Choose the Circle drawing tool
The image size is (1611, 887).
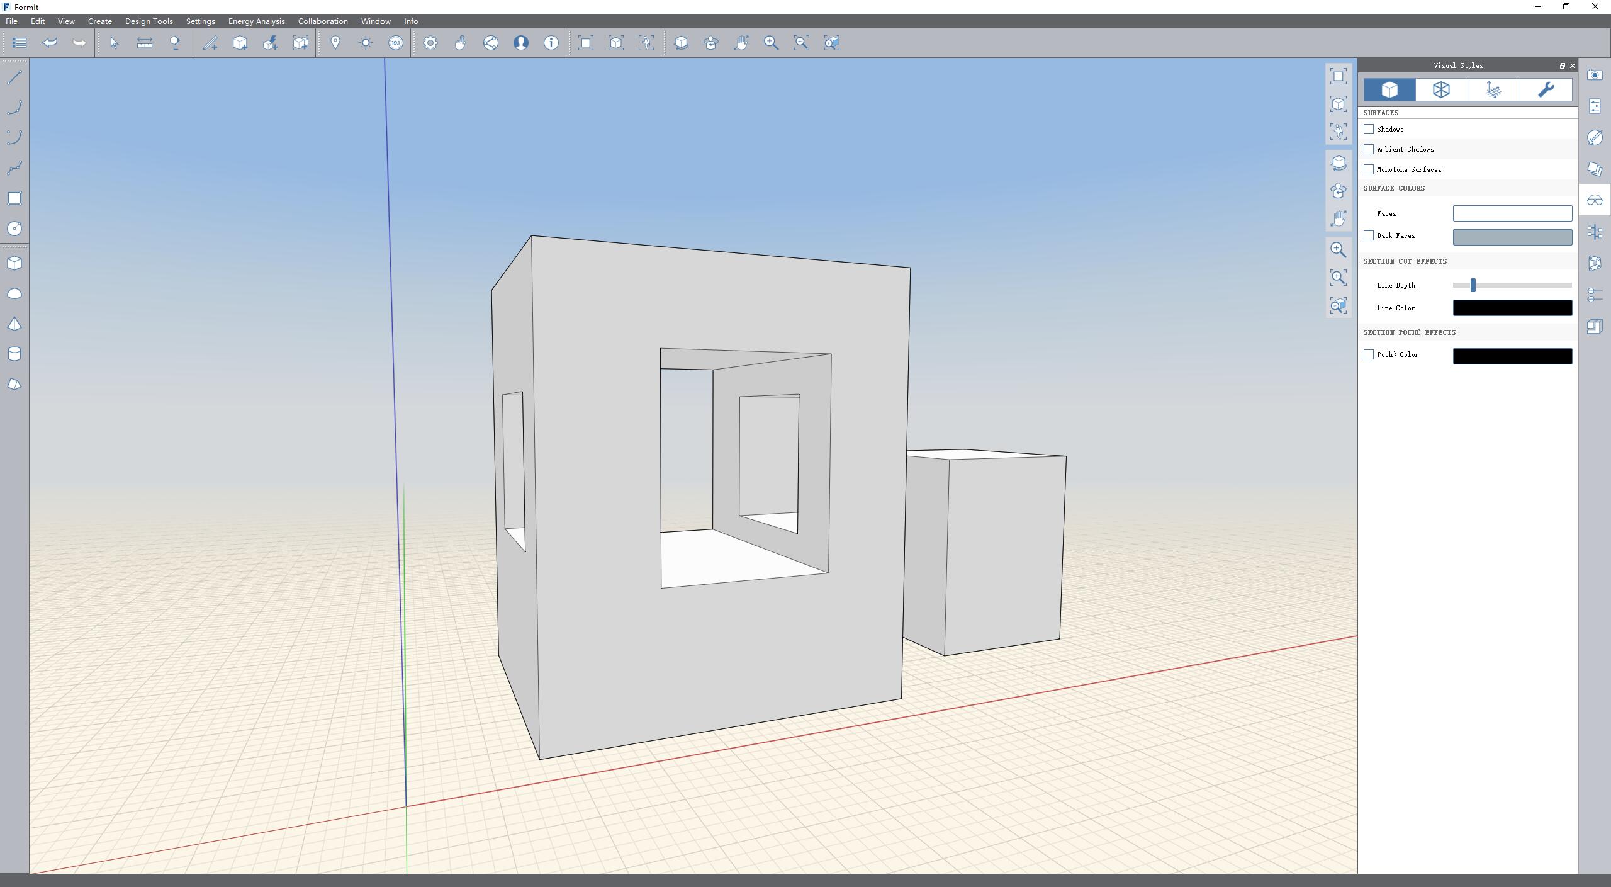14,229
